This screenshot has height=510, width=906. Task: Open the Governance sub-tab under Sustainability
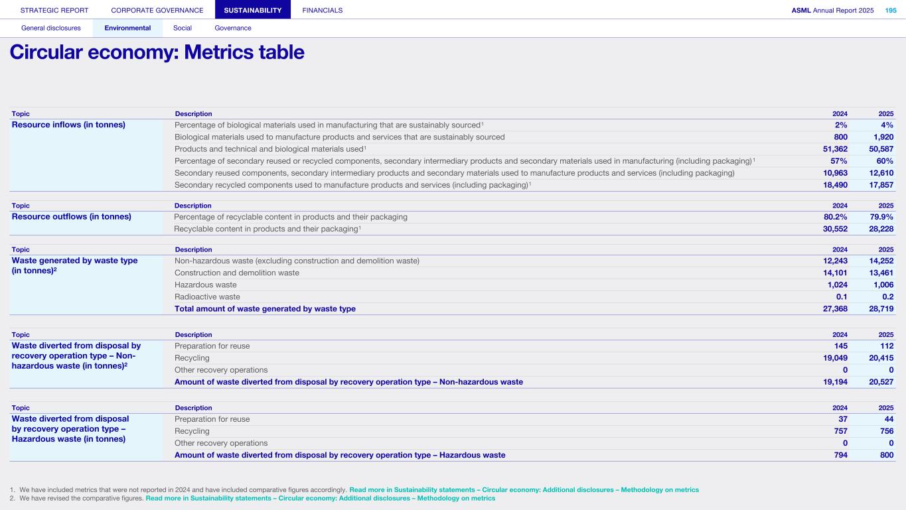[233, 28]
